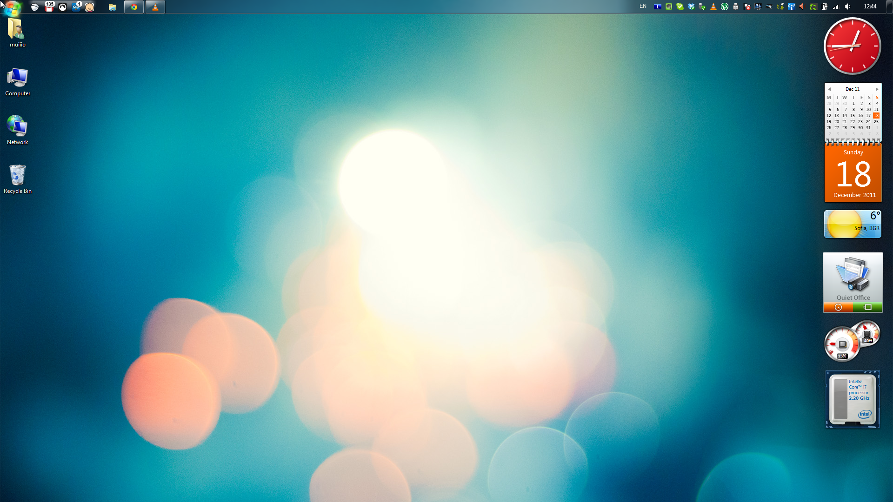This screenshot has height=502, width=893.
Task: Open the Windows Start menu orb
Action: pyautogui.click(x=13, y=7)
